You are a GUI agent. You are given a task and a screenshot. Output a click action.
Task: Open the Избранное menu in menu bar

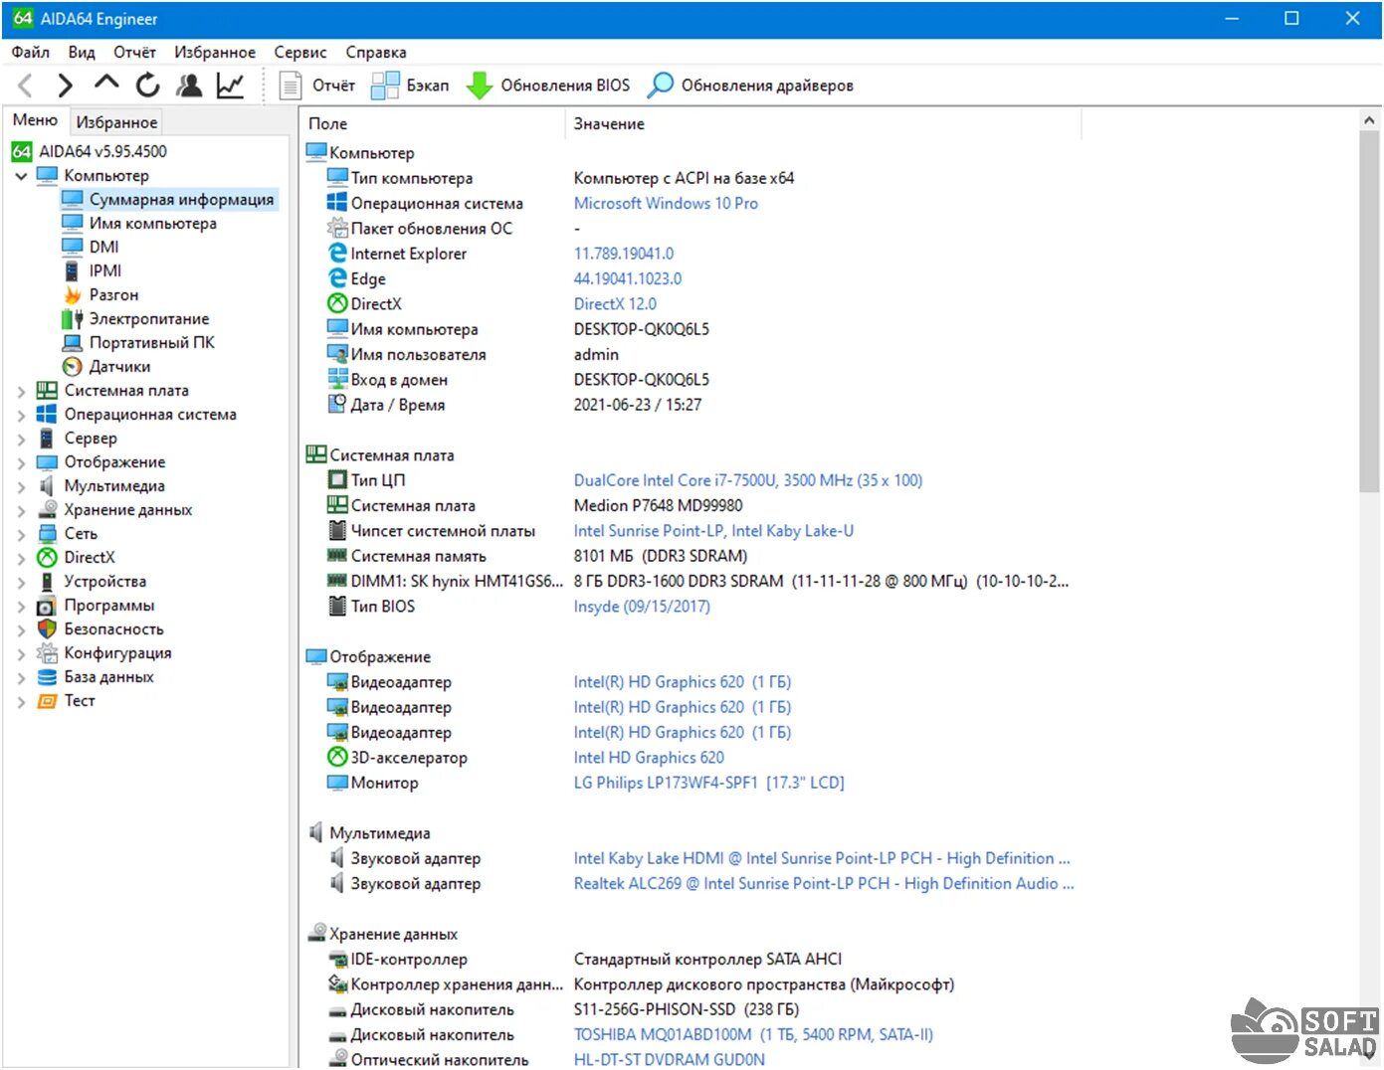click(215, 52)
